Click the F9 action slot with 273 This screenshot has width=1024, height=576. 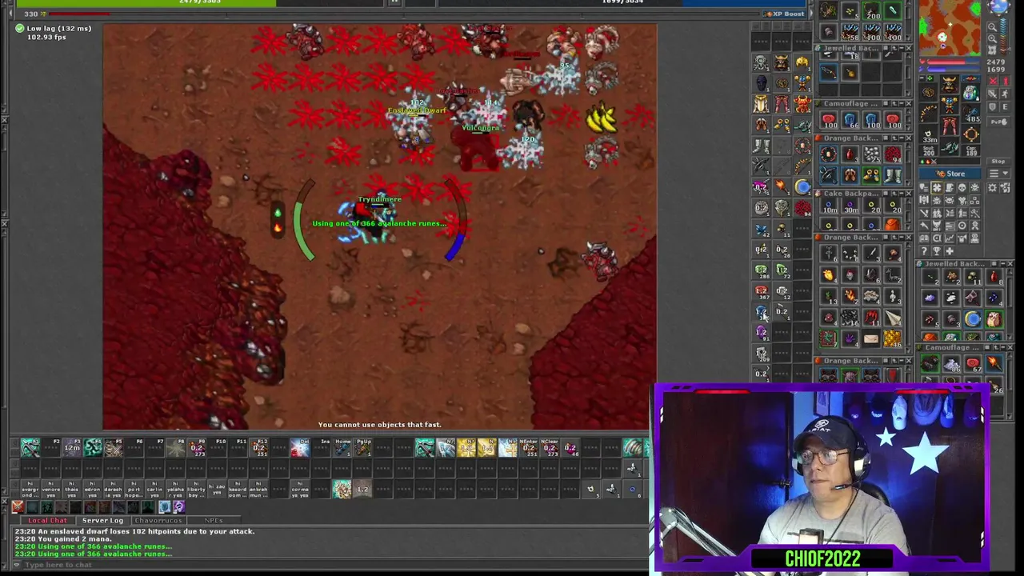point(197,447)
